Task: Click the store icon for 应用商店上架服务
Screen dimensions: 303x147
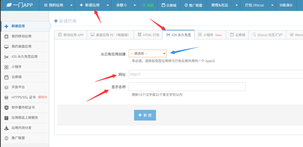Action: pos(6,118)
